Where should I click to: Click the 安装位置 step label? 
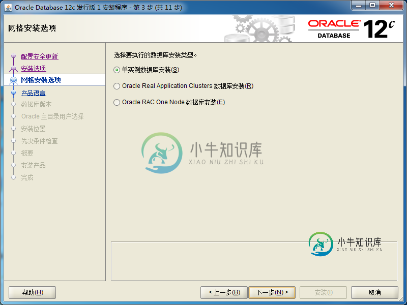pyautogui.click(x=33, y=129)
